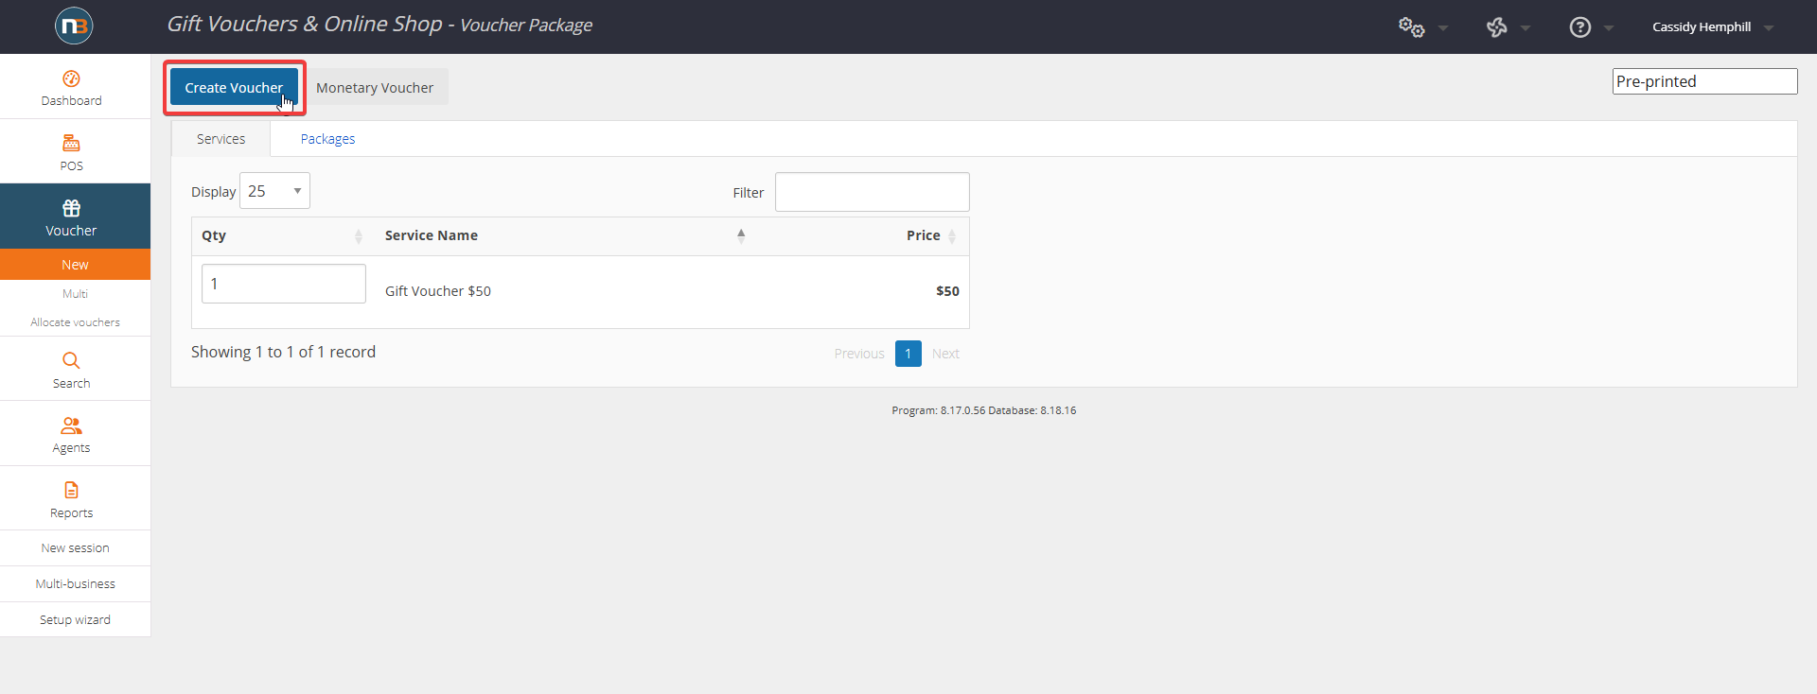Open the Agents people icon
The height and width of the screenshot is (694, 1817).
(x=71, y=425)
